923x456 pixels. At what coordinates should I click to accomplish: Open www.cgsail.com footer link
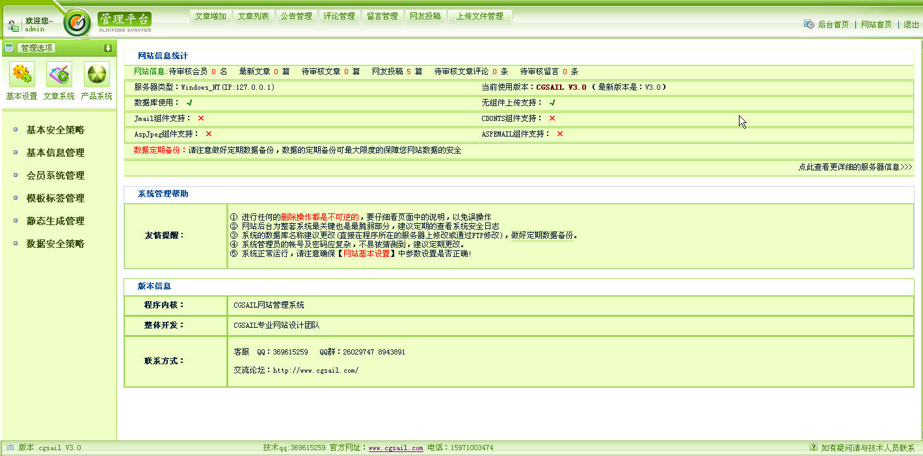point(395,448)
